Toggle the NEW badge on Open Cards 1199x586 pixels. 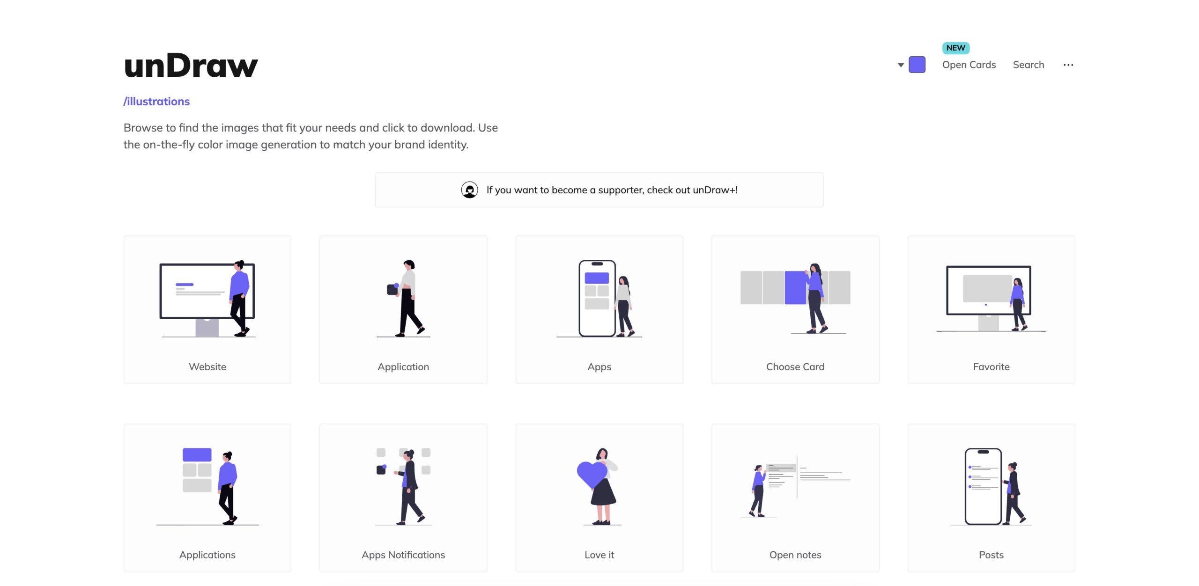point(956,47)
